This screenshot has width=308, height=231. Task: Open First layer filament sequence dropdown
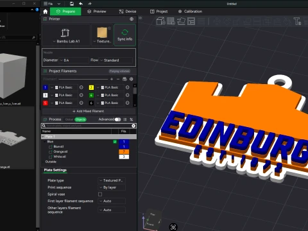pos(112,201)
